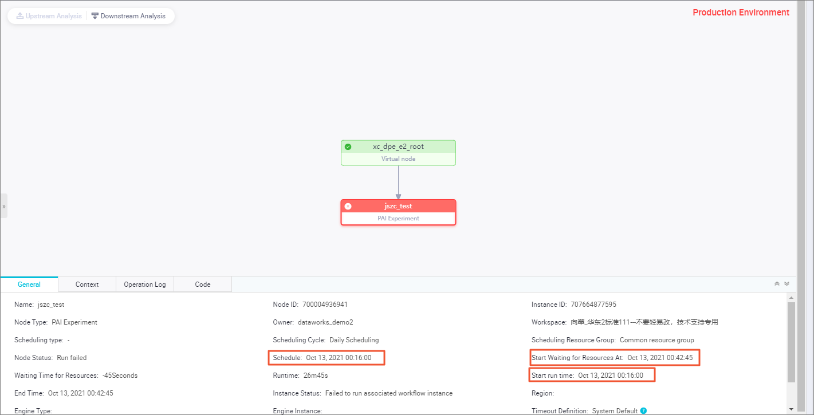Click the Instance ID value 707664877595
Image resolution: width=814 pixels, height=415 pixels.
pyautogui.click(x=593, y=305)
